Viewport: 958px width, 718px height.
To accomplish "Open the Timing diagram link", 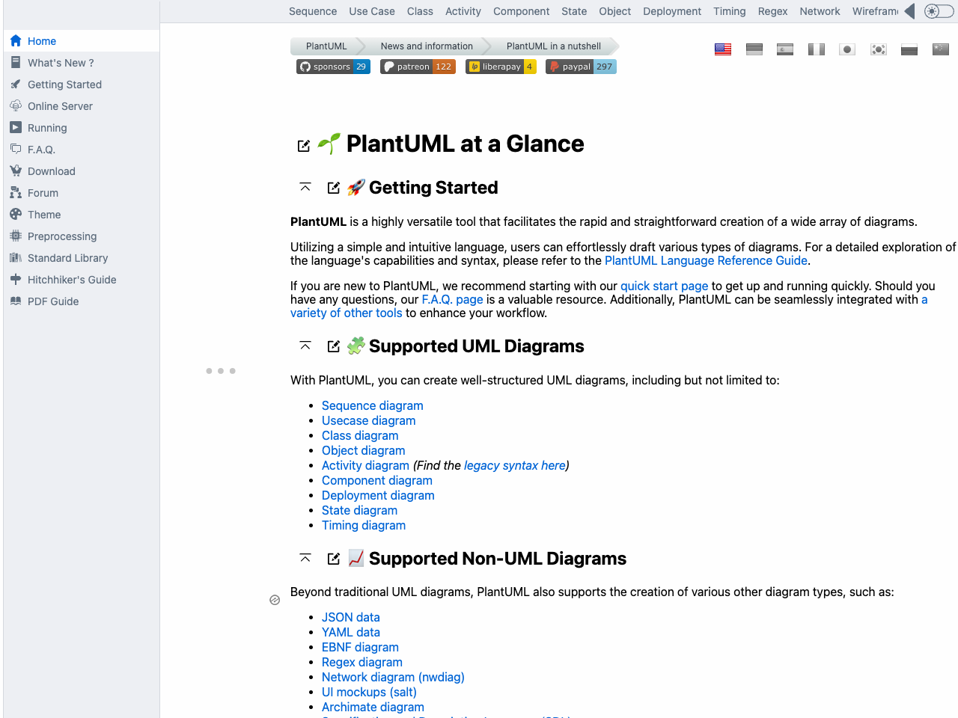I will coord(364,525).
